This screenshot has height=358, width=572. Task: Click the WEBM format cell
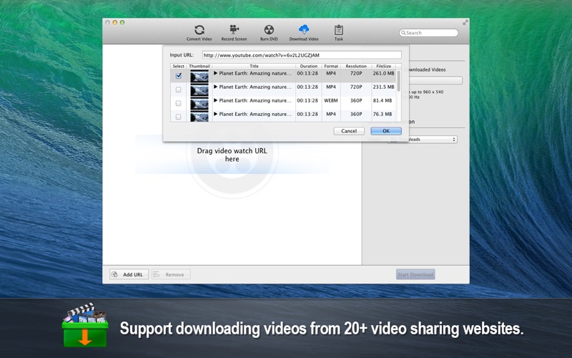(x=331, y=100)
